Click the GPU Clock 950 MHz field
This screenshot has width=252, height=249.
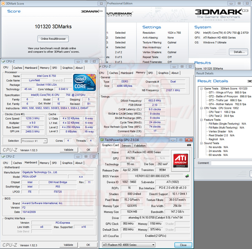click(128, 223)
